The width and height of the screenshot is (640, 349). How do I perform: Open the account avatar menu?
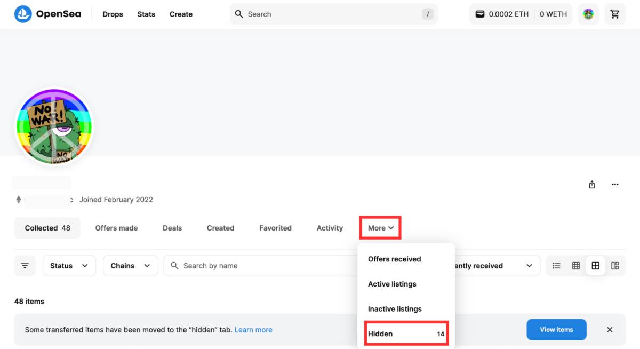coord(588,14)
